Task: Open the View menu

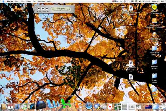Action: coord(29,1)
